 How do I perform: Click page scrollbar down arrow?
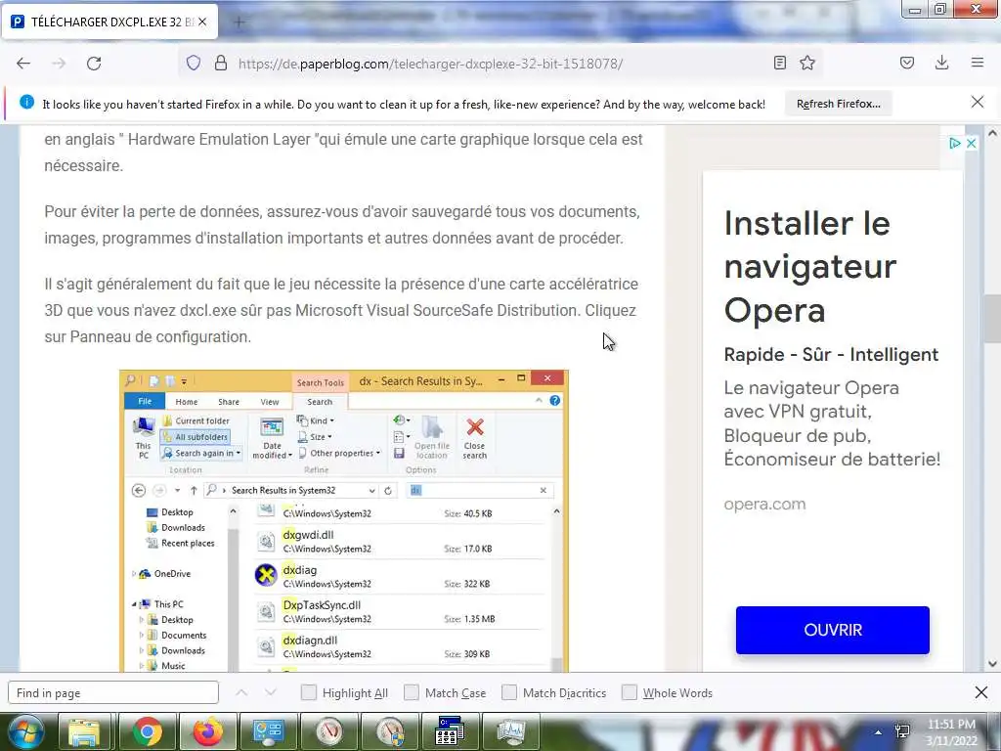[x=992, y=664]
